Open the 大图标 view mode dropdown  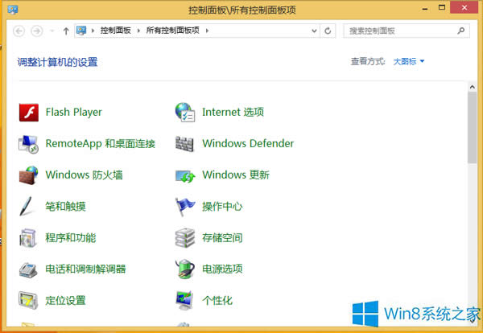coord(409,61)
